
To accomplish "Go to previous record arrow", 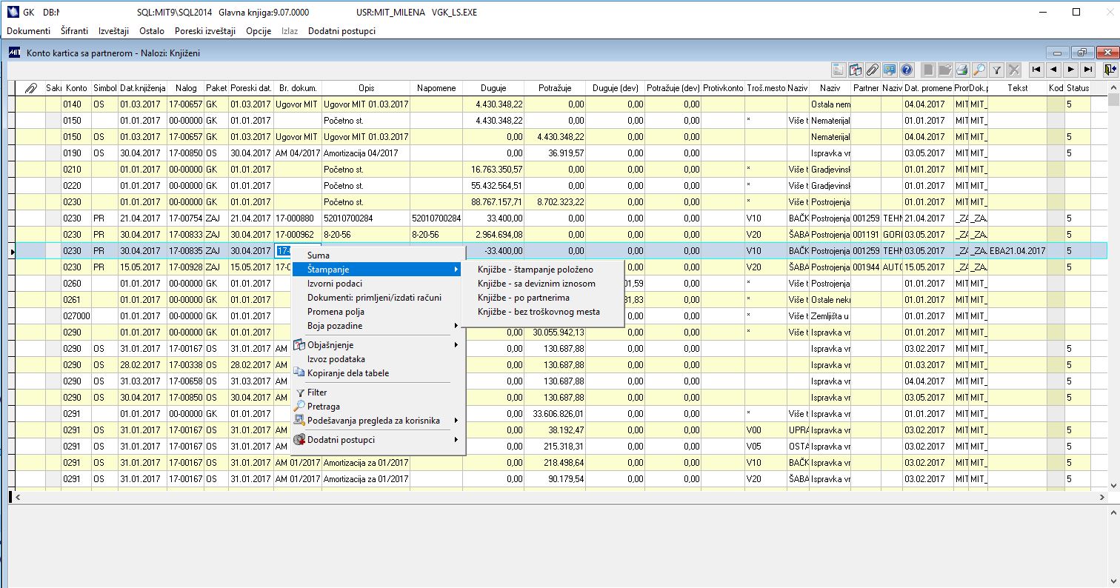I will (1053, 70).
